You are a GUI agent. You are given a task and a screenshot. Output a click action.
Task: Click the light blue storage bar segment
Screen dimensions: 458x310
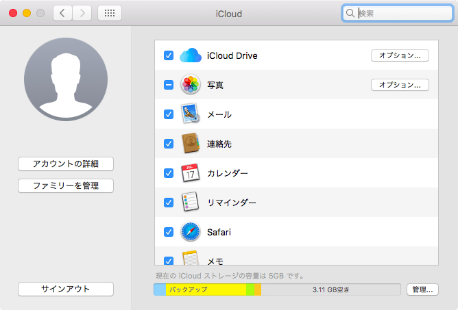pyautogui.click(x=160, y=289)
